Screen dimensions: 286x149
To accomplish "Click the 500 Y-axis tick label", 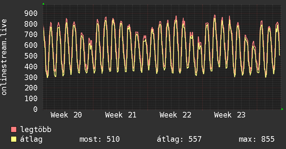I will point(31,56).
